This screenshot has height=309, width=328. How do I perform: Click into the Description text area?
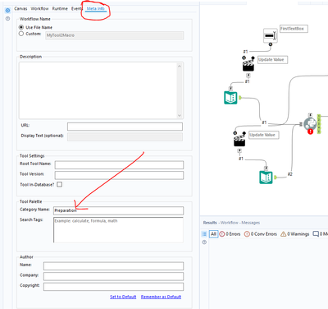point(98,90)
